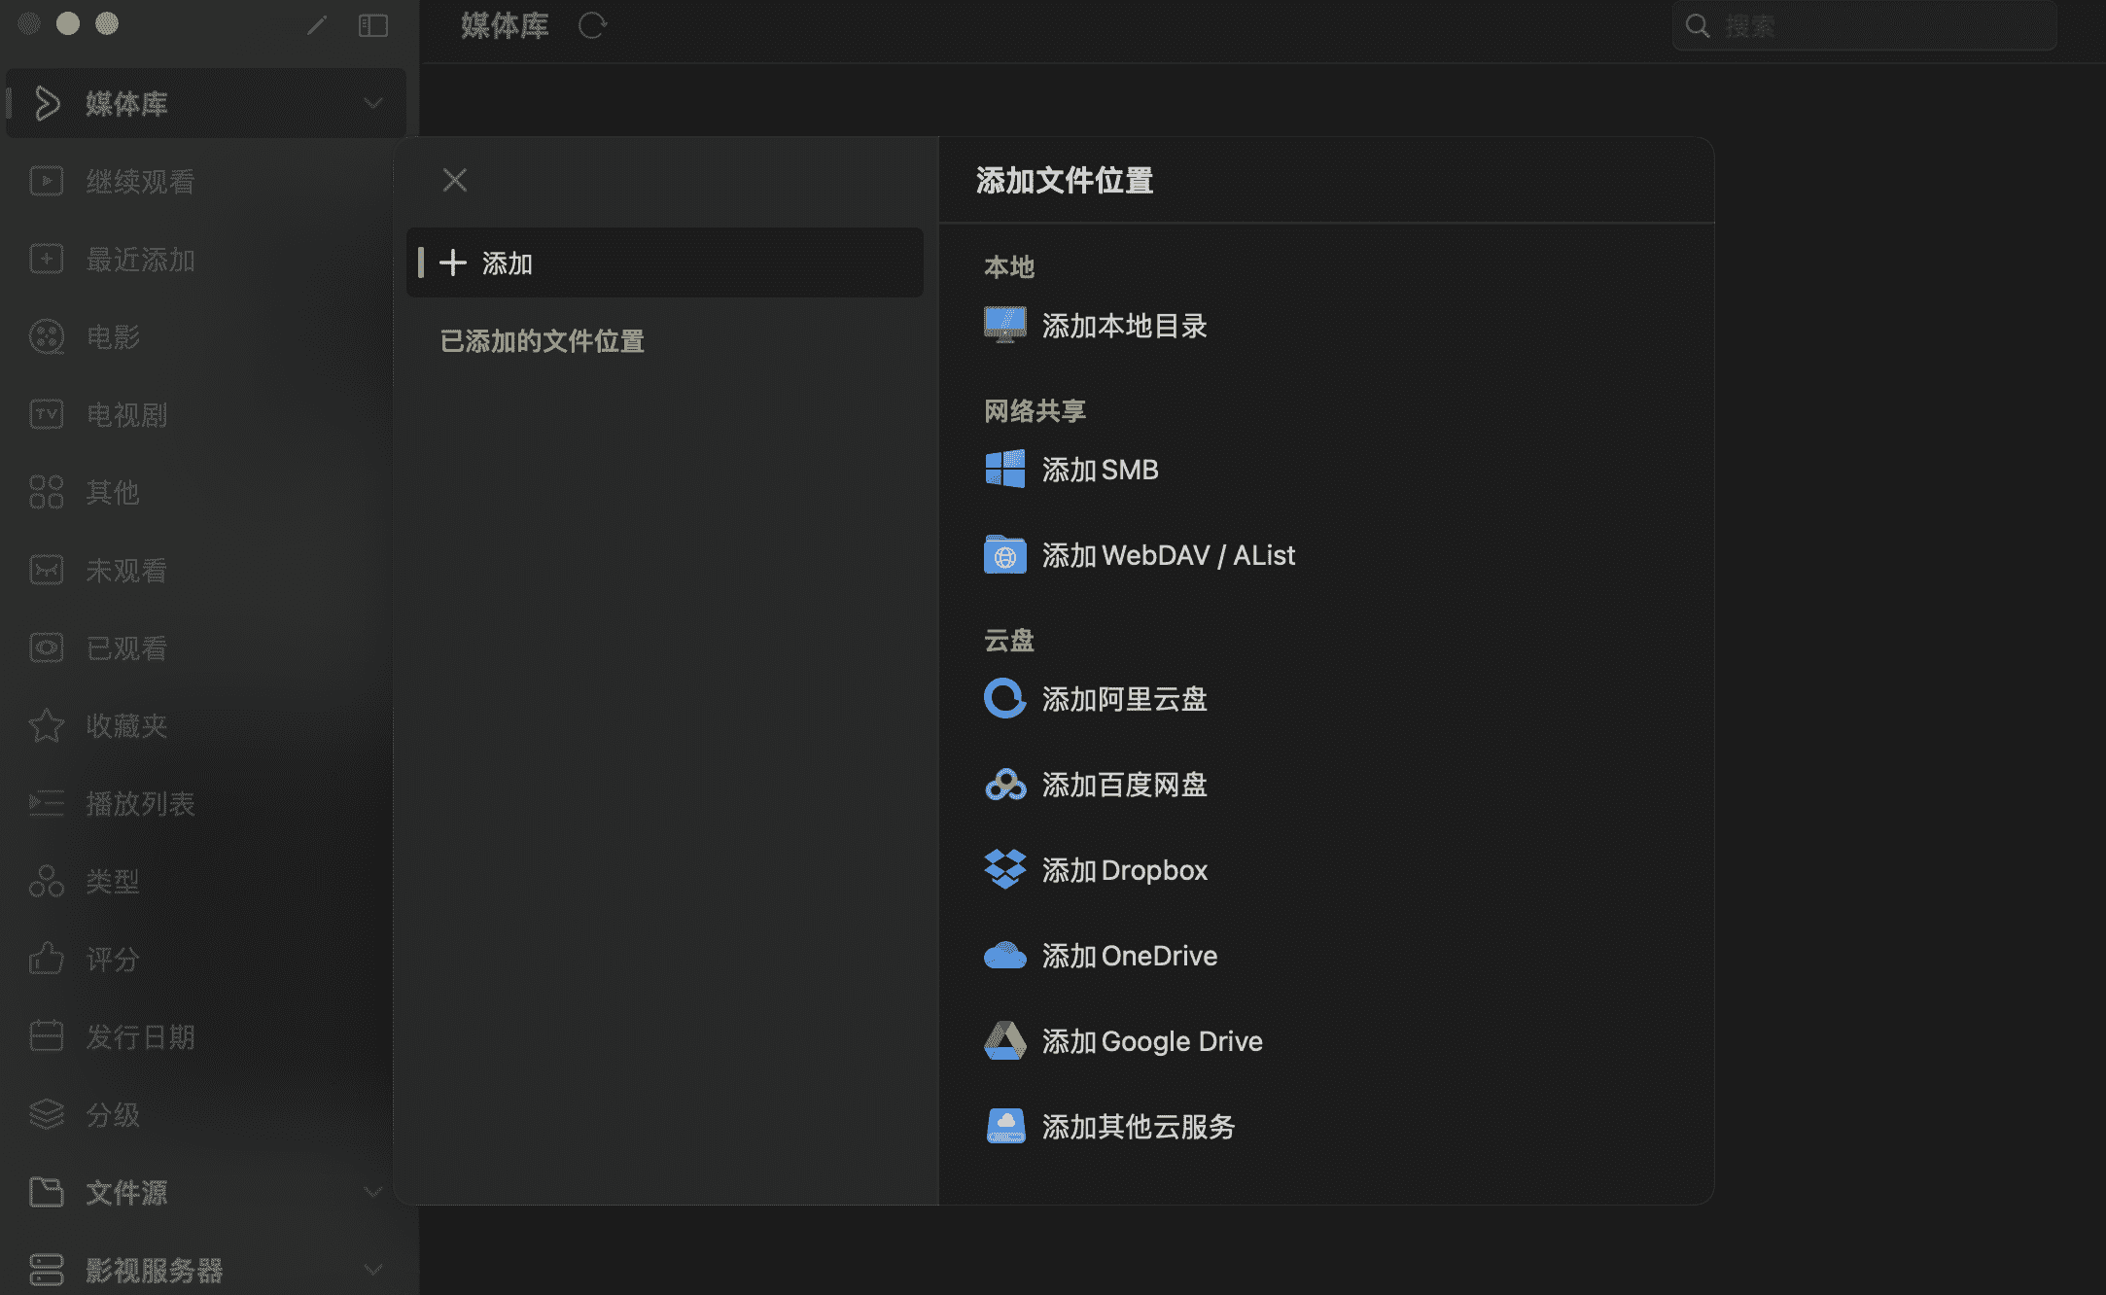2106x1295 pixels.
Task: Click the OneDrive cloud icon
Action: click(x=1004, y=956)
